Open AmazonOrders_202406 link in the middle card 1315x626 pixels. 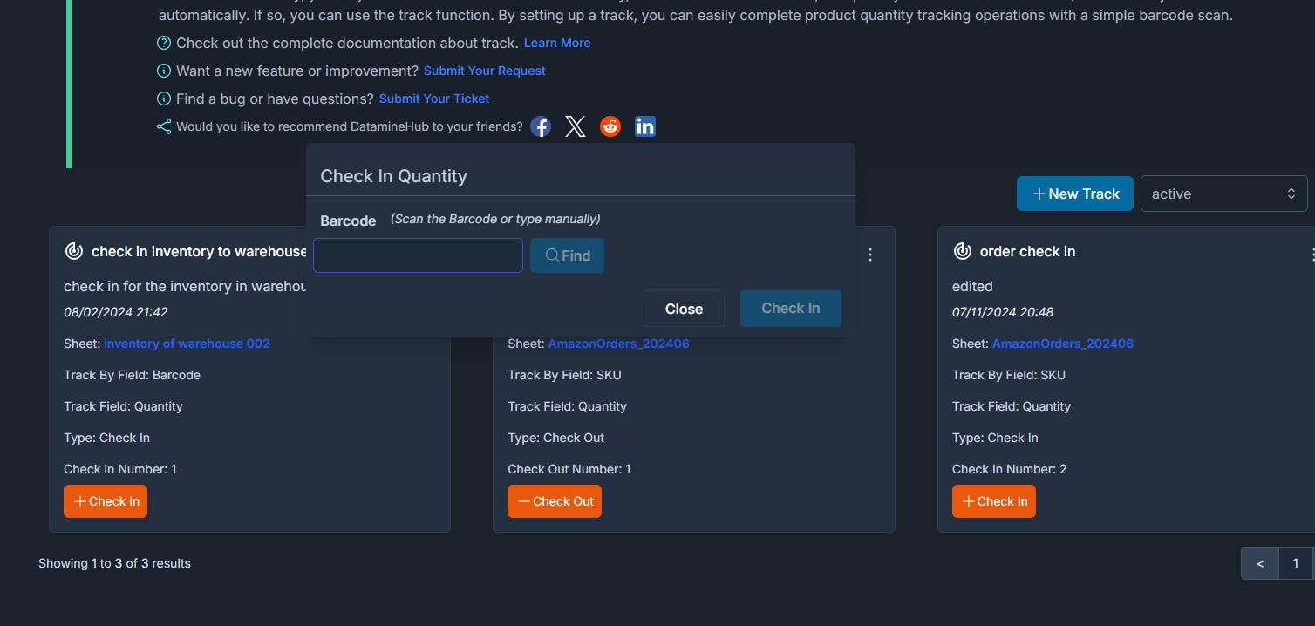[618, 344]
